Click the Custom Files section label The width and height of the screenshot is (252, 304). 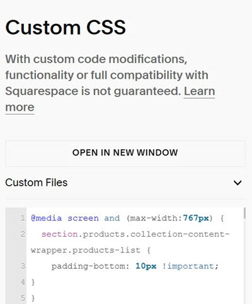37,183
